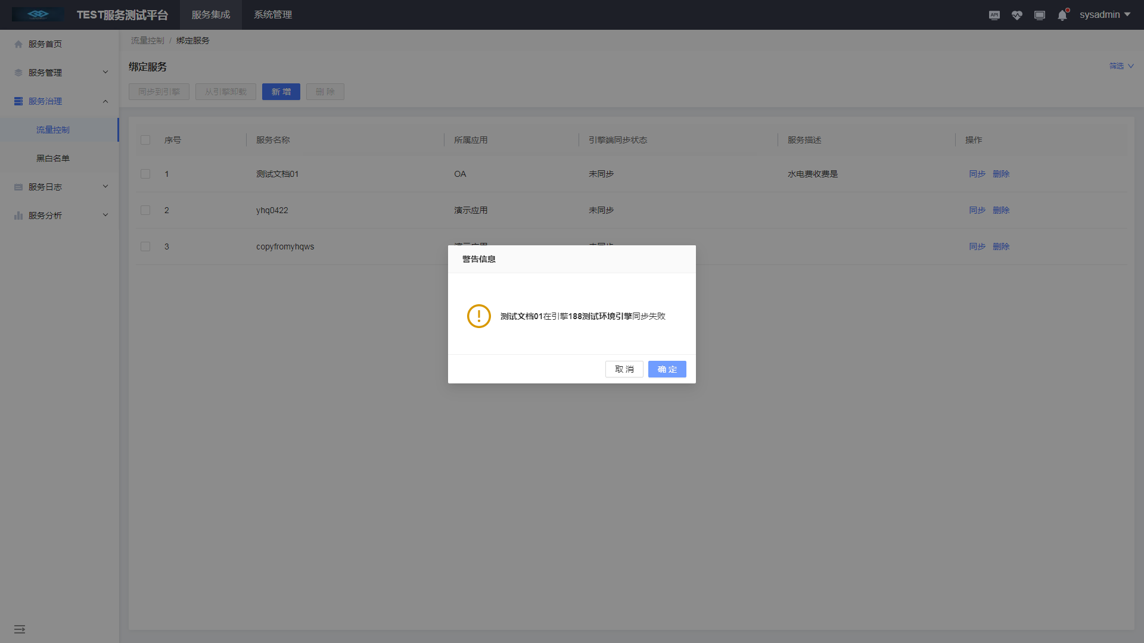Check the checkbox for 测试文档01 row
Image resolution: width=1144 pixels, height=643 pixels.
145,174
